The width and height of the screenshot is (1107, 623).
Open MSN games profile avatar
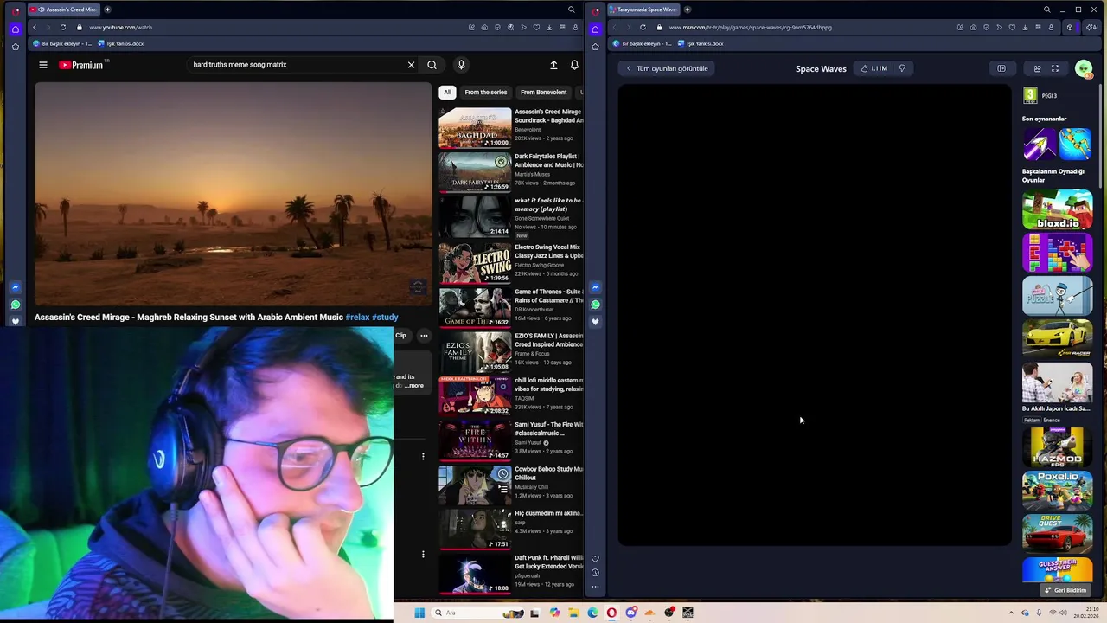[1084, 68]
